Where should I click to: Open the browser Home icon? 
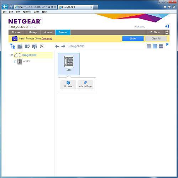165,7
